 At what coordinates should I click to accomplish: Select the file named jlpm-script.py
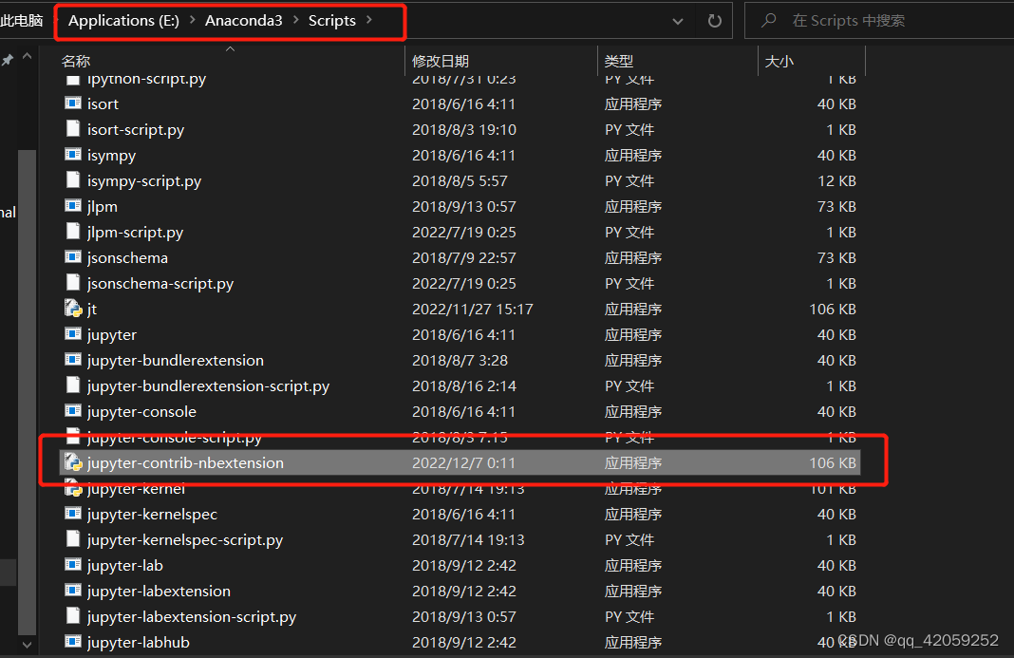click(x=135, y=233)
